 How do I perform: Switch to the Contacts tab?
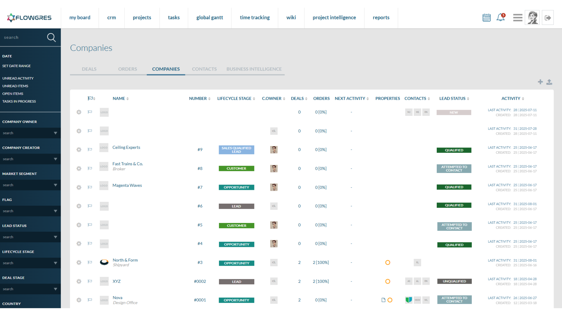click(x=204, y=69)
